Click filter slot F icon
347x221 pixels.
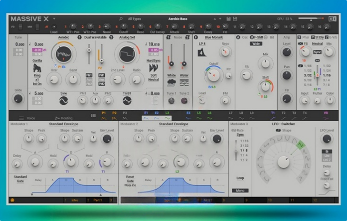coord(195,37)
